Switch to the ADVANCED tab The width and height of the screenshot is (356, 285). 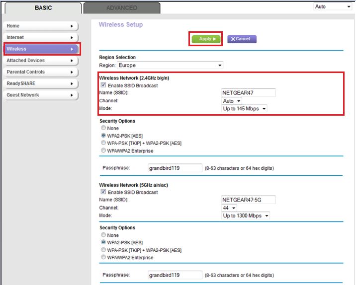[x=121, y=8]
